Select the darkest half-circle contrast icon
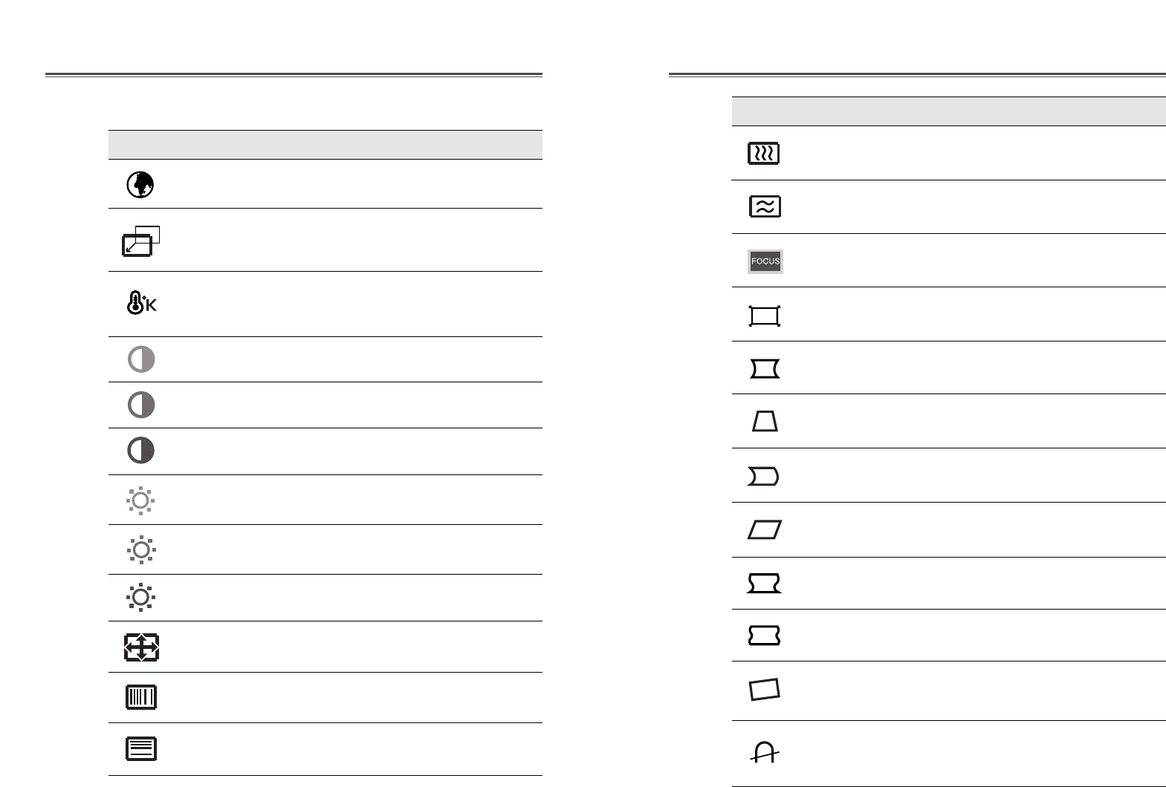This screenshot has width=1166, height=787. [141, 451]
